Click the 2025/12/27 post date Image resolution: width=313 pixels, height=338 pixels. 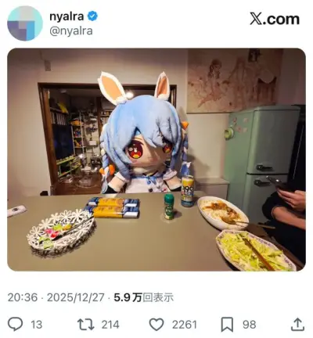76,297
